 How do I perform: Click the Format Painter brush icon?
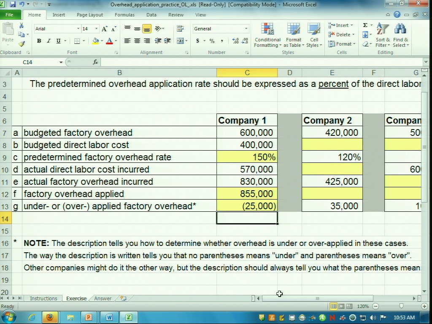(x=21, y=44)
